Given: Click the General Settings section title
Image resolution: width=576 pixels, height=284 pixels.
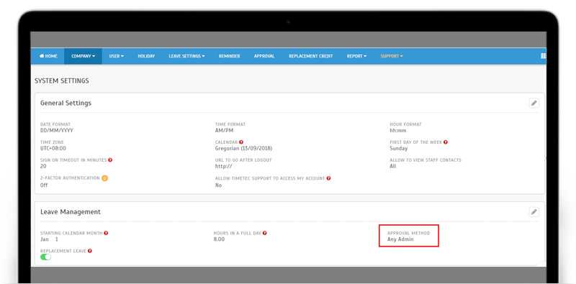Looking at the screenshot, I should point(66,103).
